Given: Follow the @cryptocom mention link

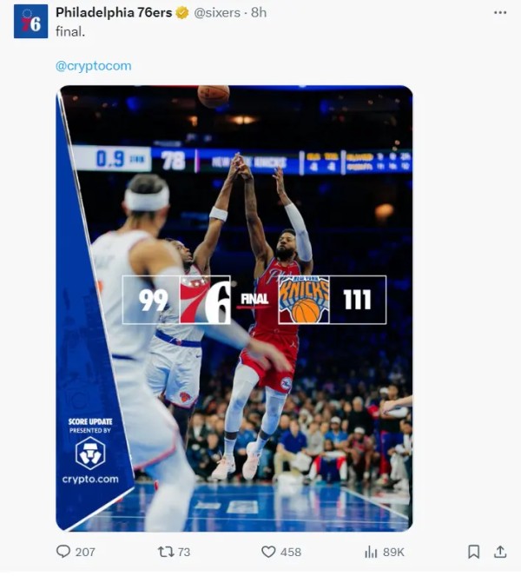Looking at the screenshot, I should click(93, 66).
